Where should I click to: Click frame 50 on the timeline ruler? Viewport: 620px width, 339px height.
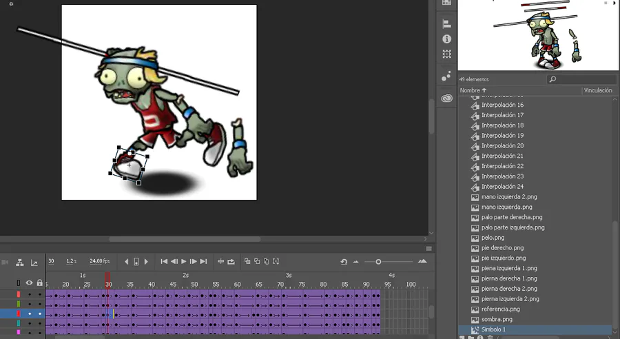coord(194,284)
